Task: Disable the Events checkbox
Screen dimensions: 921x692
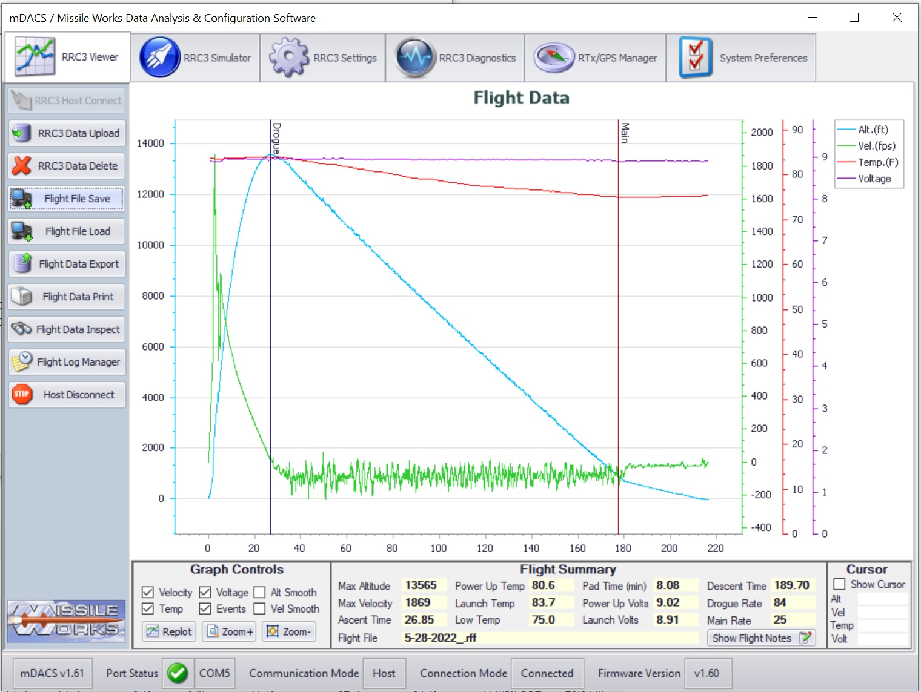Action: [x=205, y=608]
